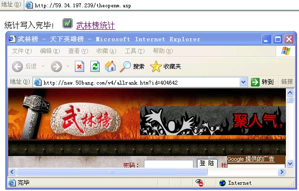Click Internet zone globe icon
Screen dimensions: 299x191
(x=222, y=183)
